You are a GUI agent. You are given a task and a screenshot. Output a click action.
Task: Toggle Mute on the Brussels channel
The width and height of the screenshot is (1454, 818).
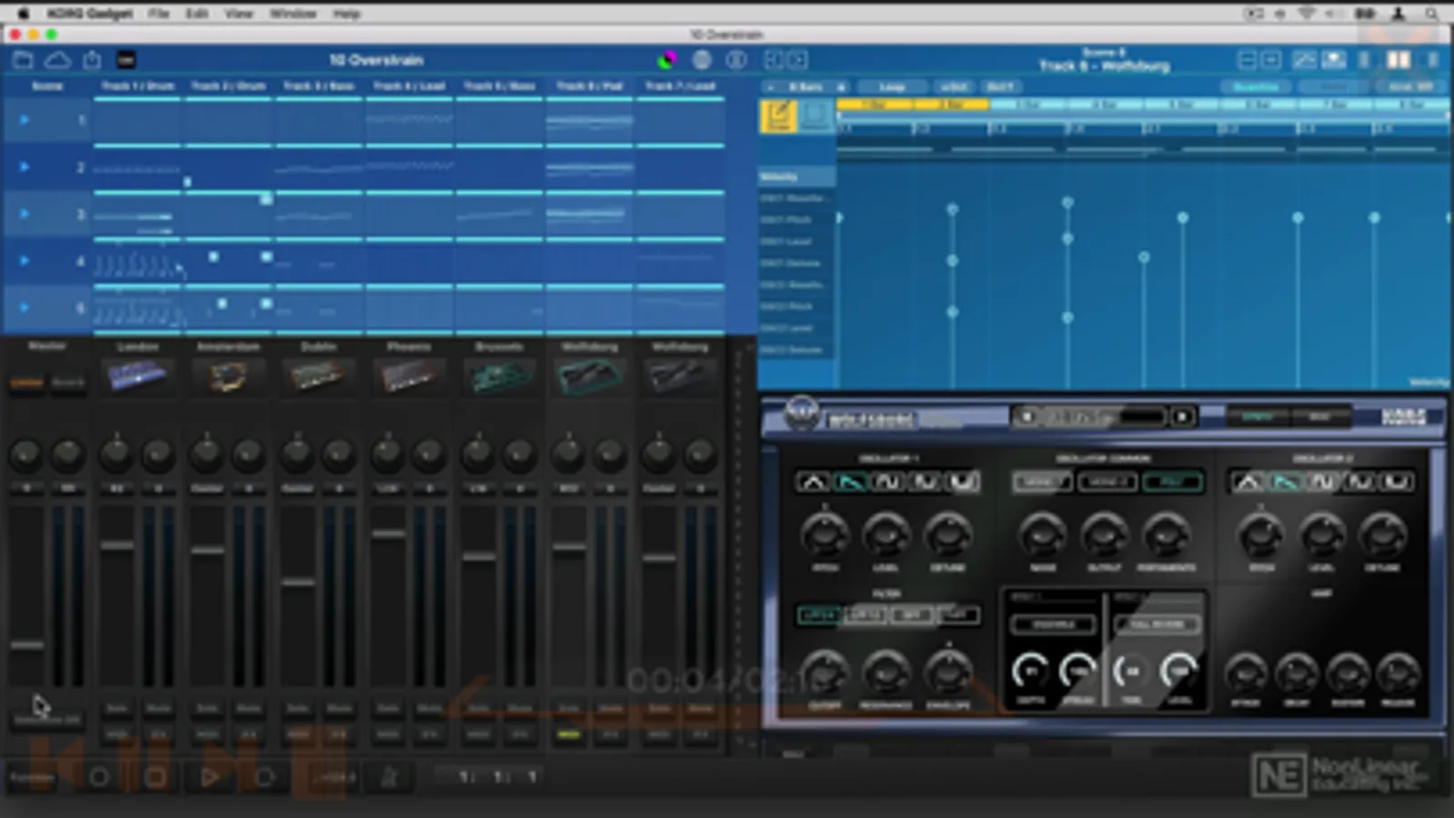pos(520,708)
